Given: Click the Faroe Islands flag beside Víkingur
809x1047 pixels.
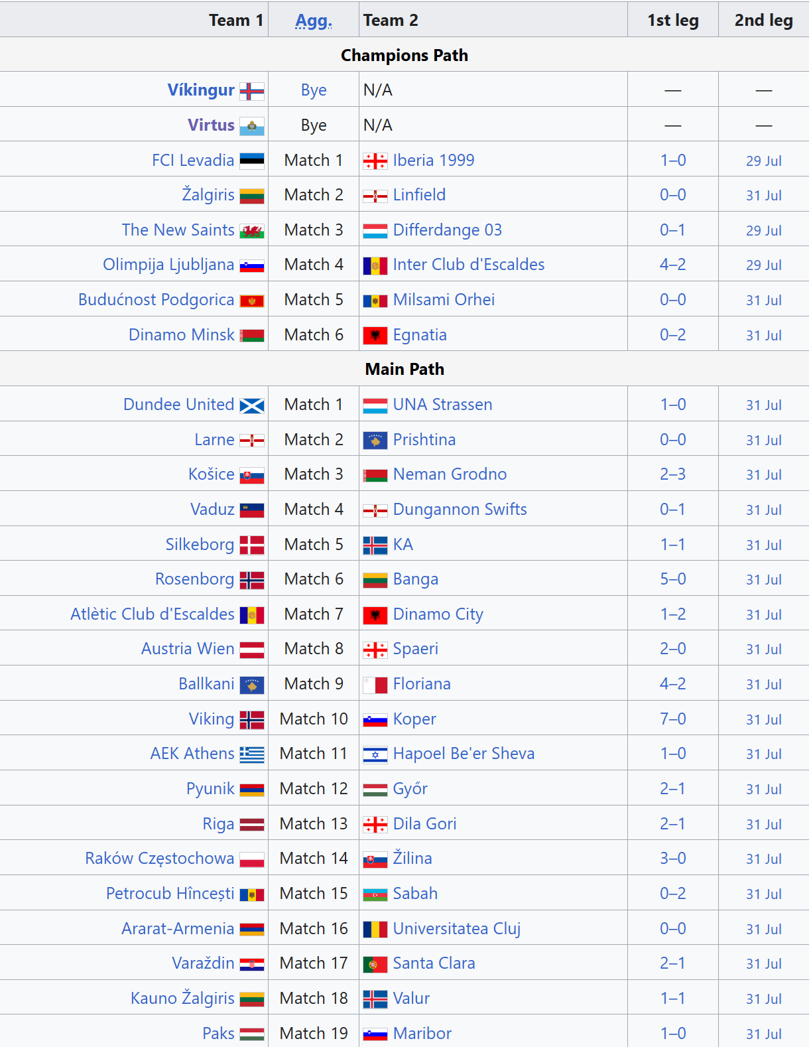Looking at the screenshot, I should pos(252,91).
